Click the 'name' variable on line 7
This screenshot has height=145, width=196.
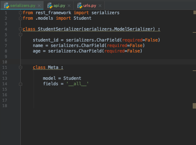coord(38,46)
